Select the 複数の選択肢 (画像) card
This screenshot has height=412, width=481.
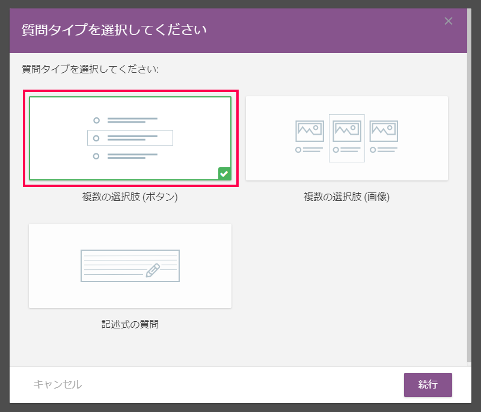pyautogui.click(x=347, y=138)
